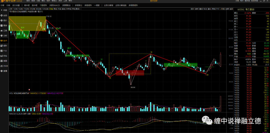Open the 系统 menu
Viewport: 270px width, 133px height.
click(x=28, y=1)
